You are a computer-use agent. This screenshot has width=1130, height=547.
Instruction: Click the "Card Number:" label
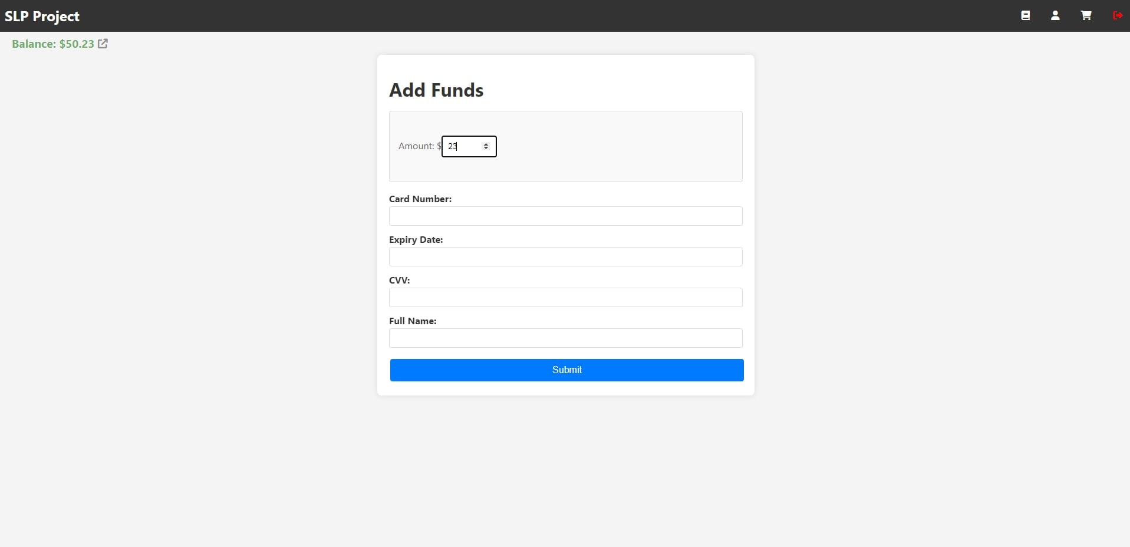tap(420, 199)
